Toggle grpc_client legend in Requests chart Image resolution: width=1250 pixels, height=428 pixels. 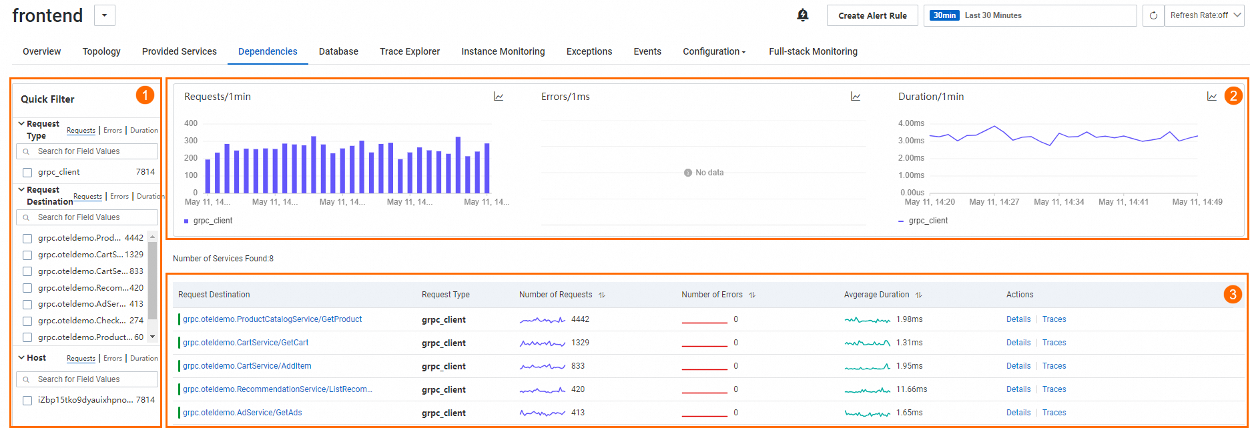(208, 221)
